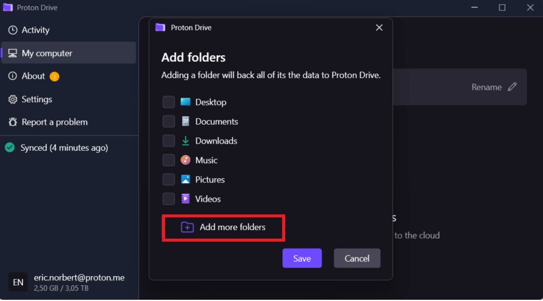Click the My computer monitor icon
This screenshot has width=543, height=301.
pyautogui.click(x=13, y=53)
